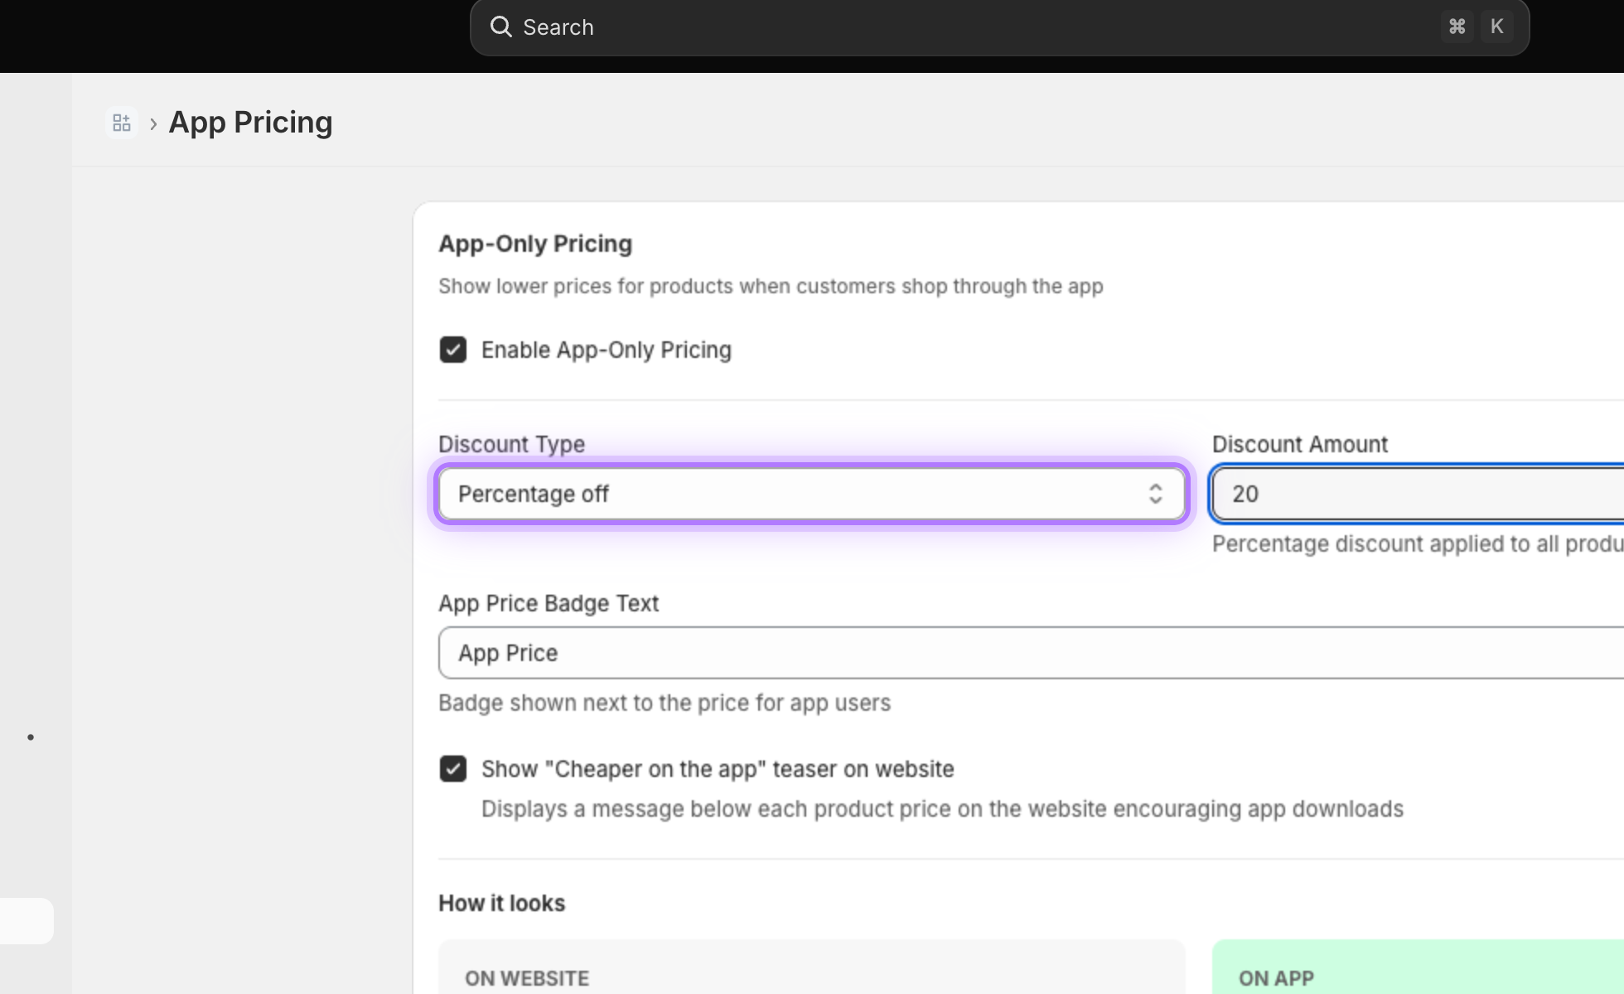
Task: Click the "Show lower prices for products" description
Action: pos(771,286)
